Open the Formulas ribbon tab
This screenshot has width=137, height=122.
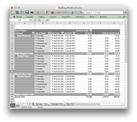tap(80, 17)
